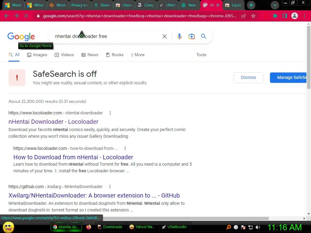Open the network tray icon
Screen dimensions: 311x233
tap(251, 227)
